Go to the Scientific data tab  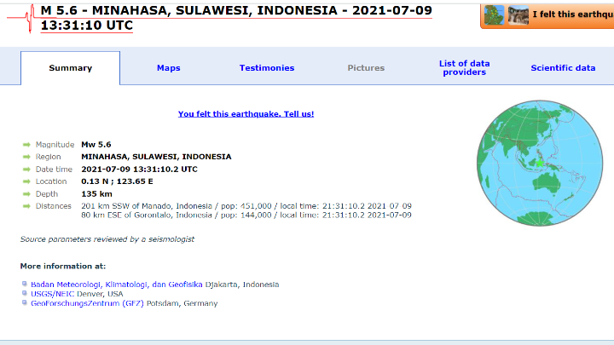click(563, 68)
